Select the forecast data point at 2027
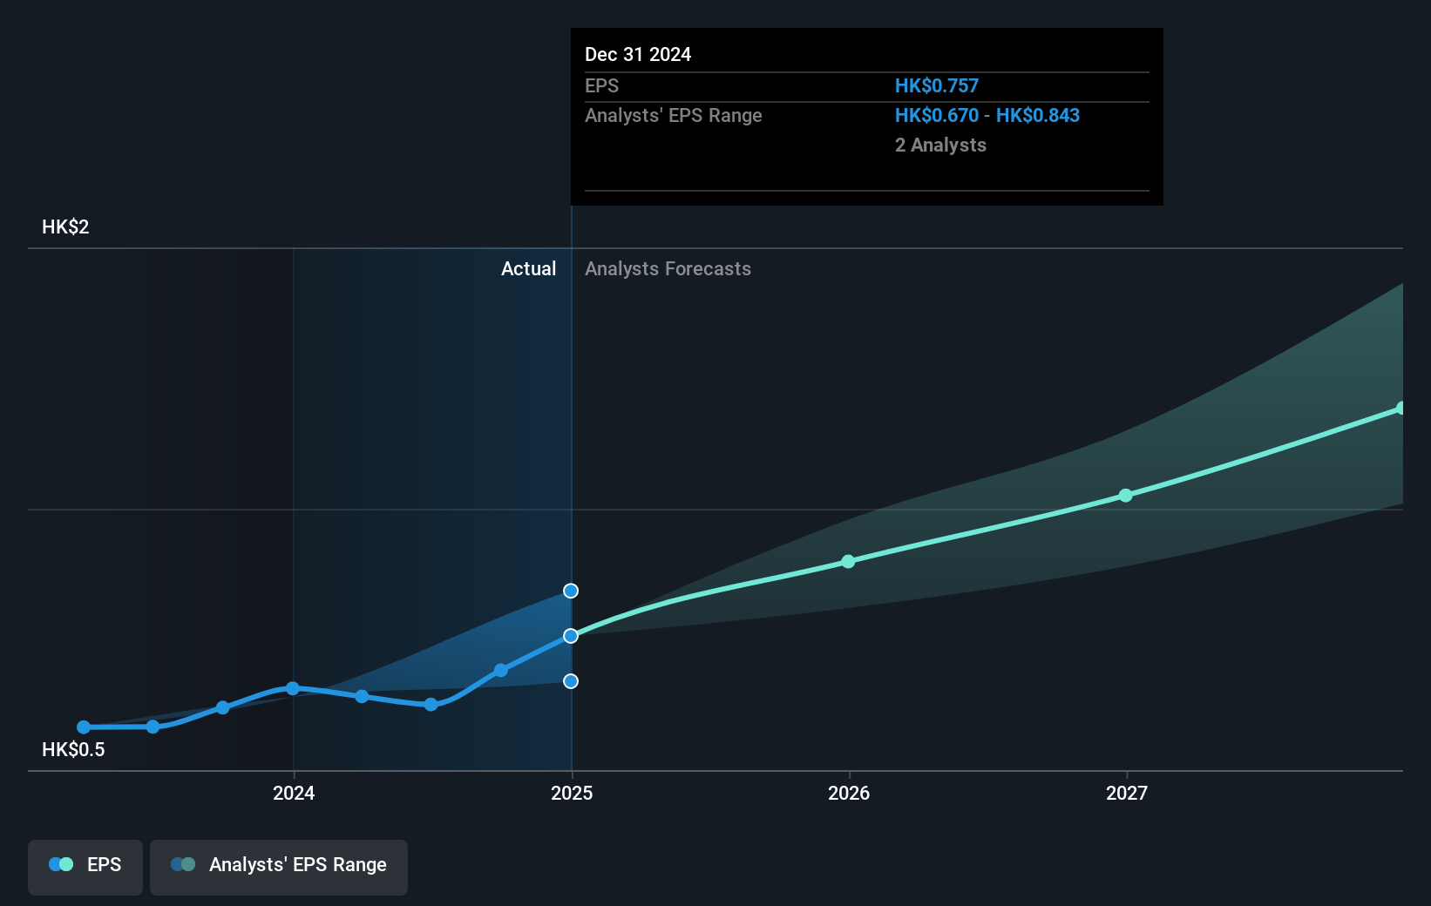1431x906 pixels. [1125, 496]
